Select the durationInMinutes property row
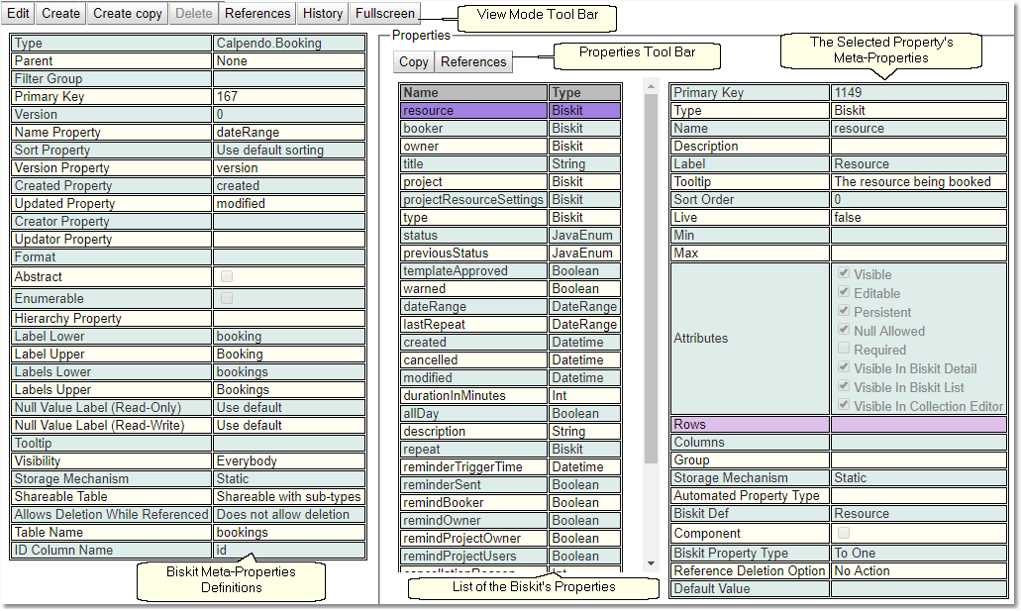The width and height of the screenshot is (1021, 611). [474, 396]
